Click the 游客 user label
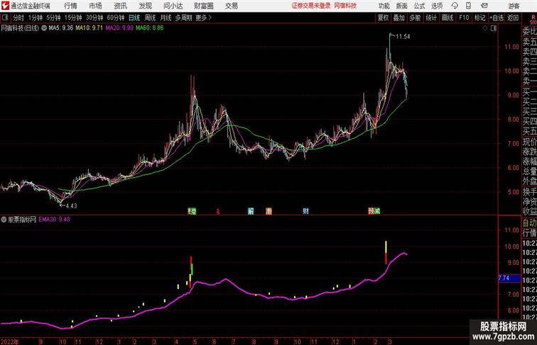537x345 pixels. [x=514, y=6]
